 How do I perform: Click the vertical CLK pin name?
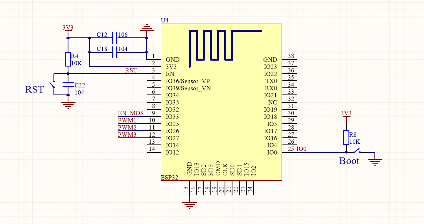coord(225,170)
